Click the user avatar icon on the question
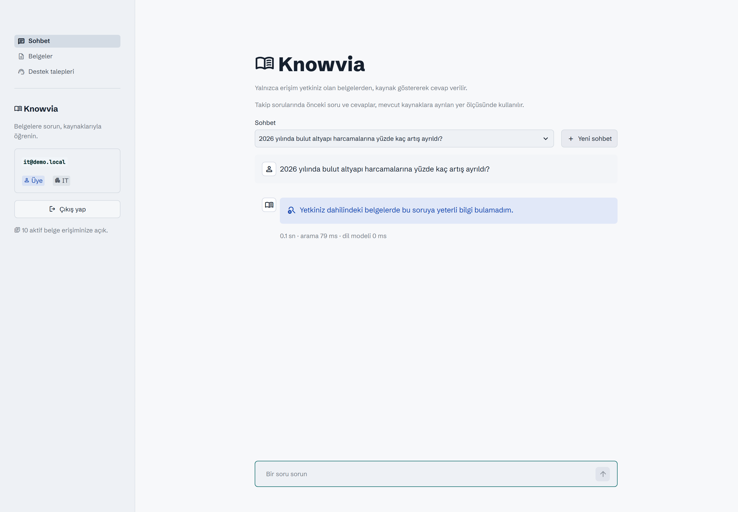Viewport: 738px width, 512px height. (x=269, y=169)
